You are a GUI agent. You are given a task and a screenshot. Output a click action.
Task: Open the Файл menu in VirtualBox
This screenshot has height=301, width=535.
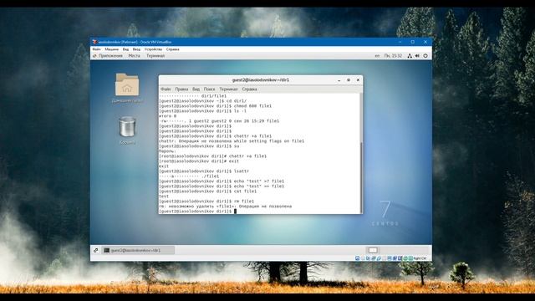tap(97, 49)
